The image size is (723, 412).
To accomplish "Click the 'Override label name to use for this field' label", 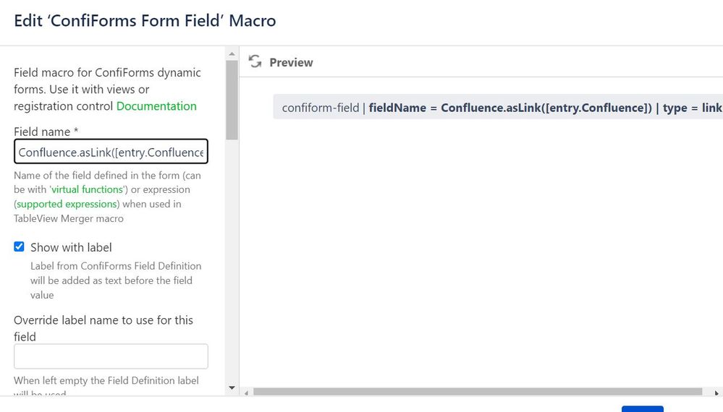I will point(103,328).
